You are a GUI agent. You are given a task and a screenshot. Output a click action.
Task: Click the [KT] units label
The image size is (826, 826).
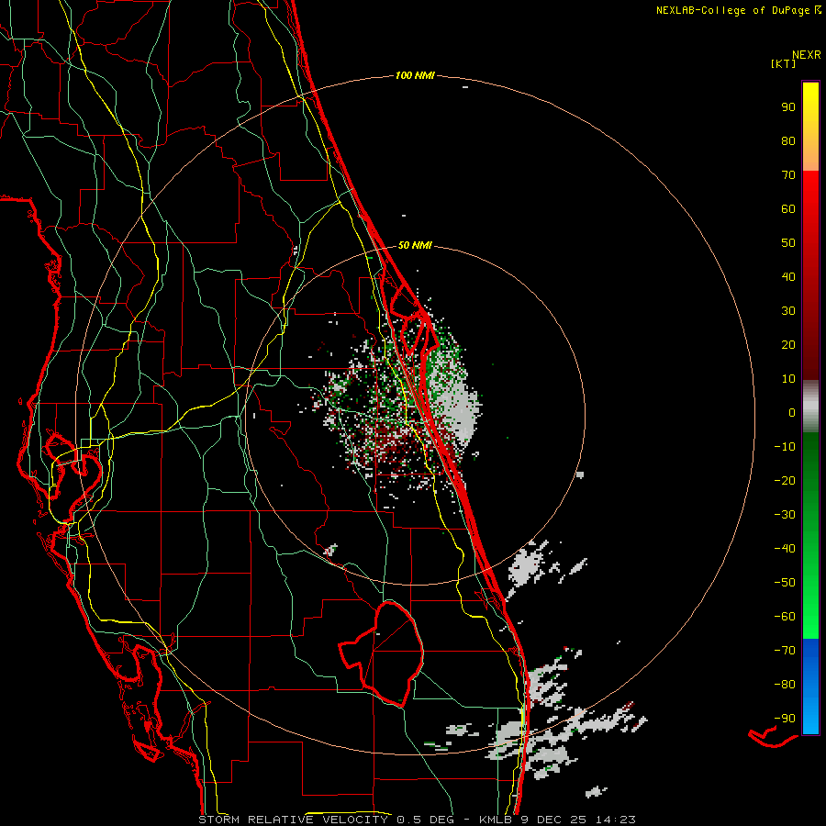point(783,63)
